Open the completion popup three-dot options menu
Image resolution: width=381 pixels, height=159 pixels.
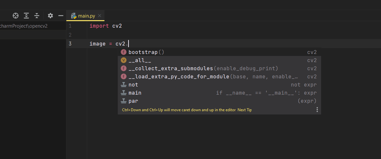click(317, 110)
